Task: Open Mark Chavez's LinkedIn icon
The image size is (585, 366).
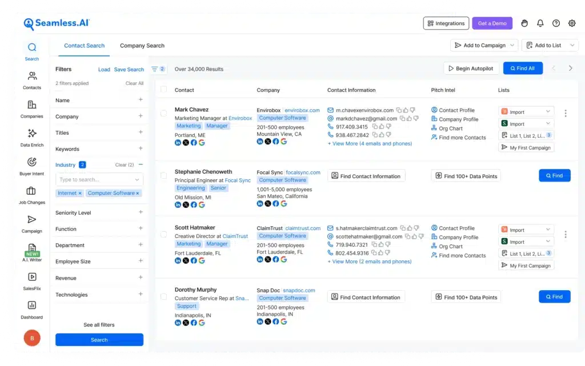Action: 178,141
